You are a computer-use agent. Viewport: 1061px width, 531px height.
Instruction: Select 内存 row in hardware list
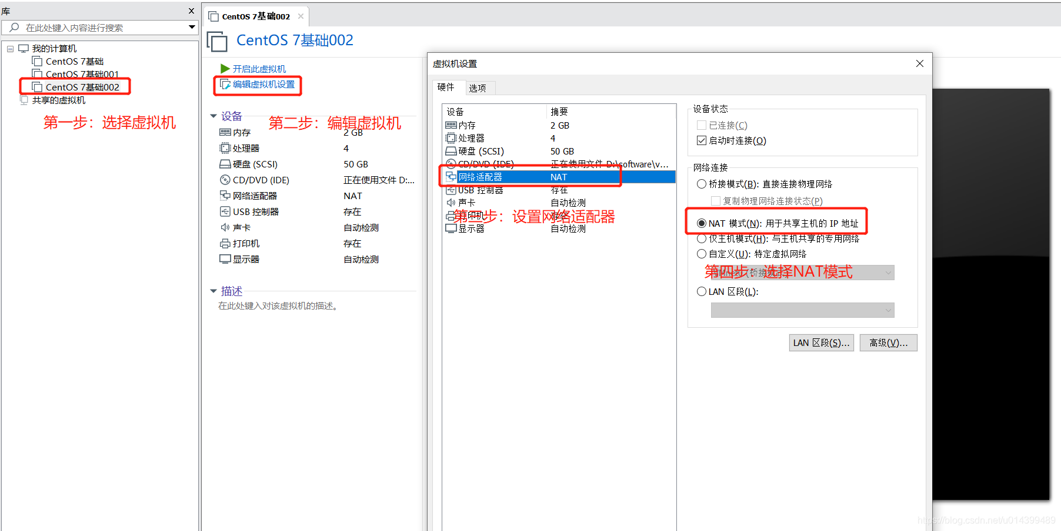pyautogui.click(x=559, y=125)
